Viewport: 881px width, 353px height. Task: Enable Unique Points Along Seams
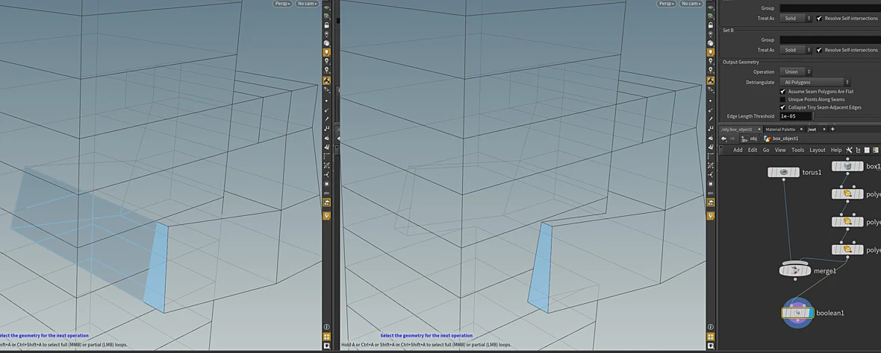[x=782, y=99]
